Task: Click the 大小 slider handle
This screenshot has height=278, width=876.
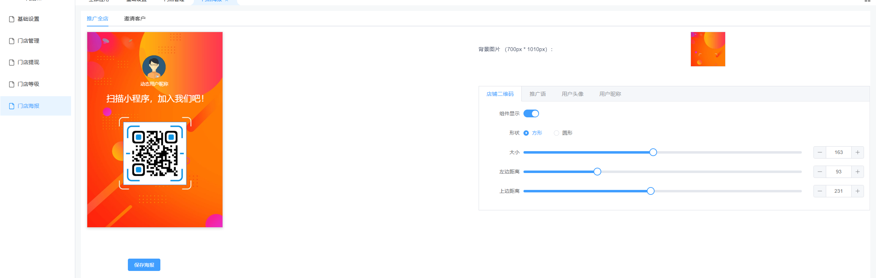Action: click(x=653, y=152)
